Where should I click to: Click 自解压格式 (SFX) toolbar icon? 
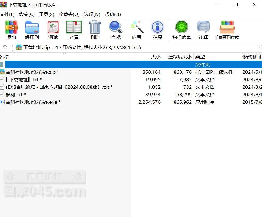227,30
